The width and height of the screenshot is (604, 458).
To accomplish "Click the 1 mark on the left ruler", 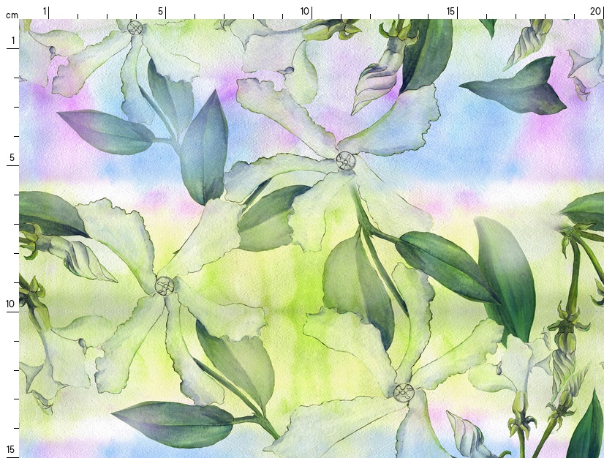I will [12, 40].
